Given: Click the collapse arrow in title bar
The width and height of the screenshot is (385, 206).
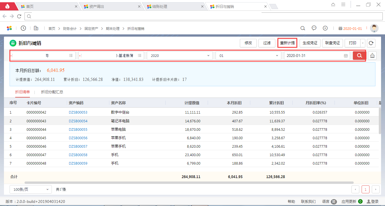Looking at the screenshot, I should tap(333, 5).
